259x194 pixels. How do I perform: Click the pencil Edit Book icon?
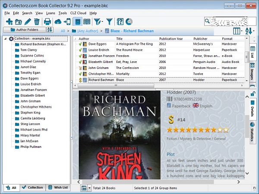(28, 22)
